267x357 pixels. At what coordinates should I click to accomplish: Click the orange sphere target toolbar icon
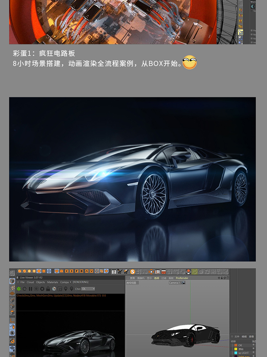tap(188, 271)
